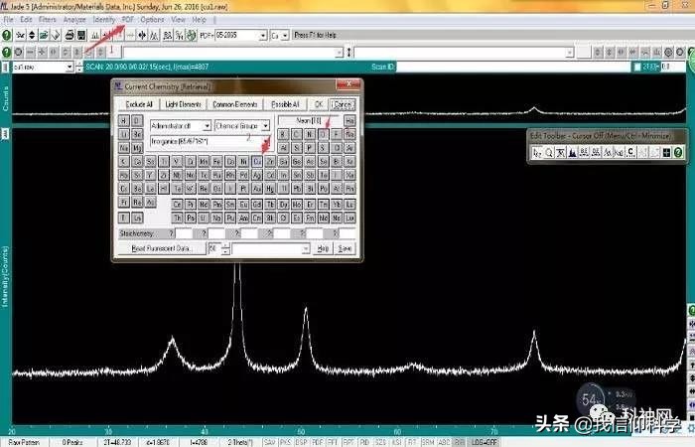The width and height of the screenshot is (695, 447).
Task: Open the PDF number dropdown
Action: click(x=263, y=35)
